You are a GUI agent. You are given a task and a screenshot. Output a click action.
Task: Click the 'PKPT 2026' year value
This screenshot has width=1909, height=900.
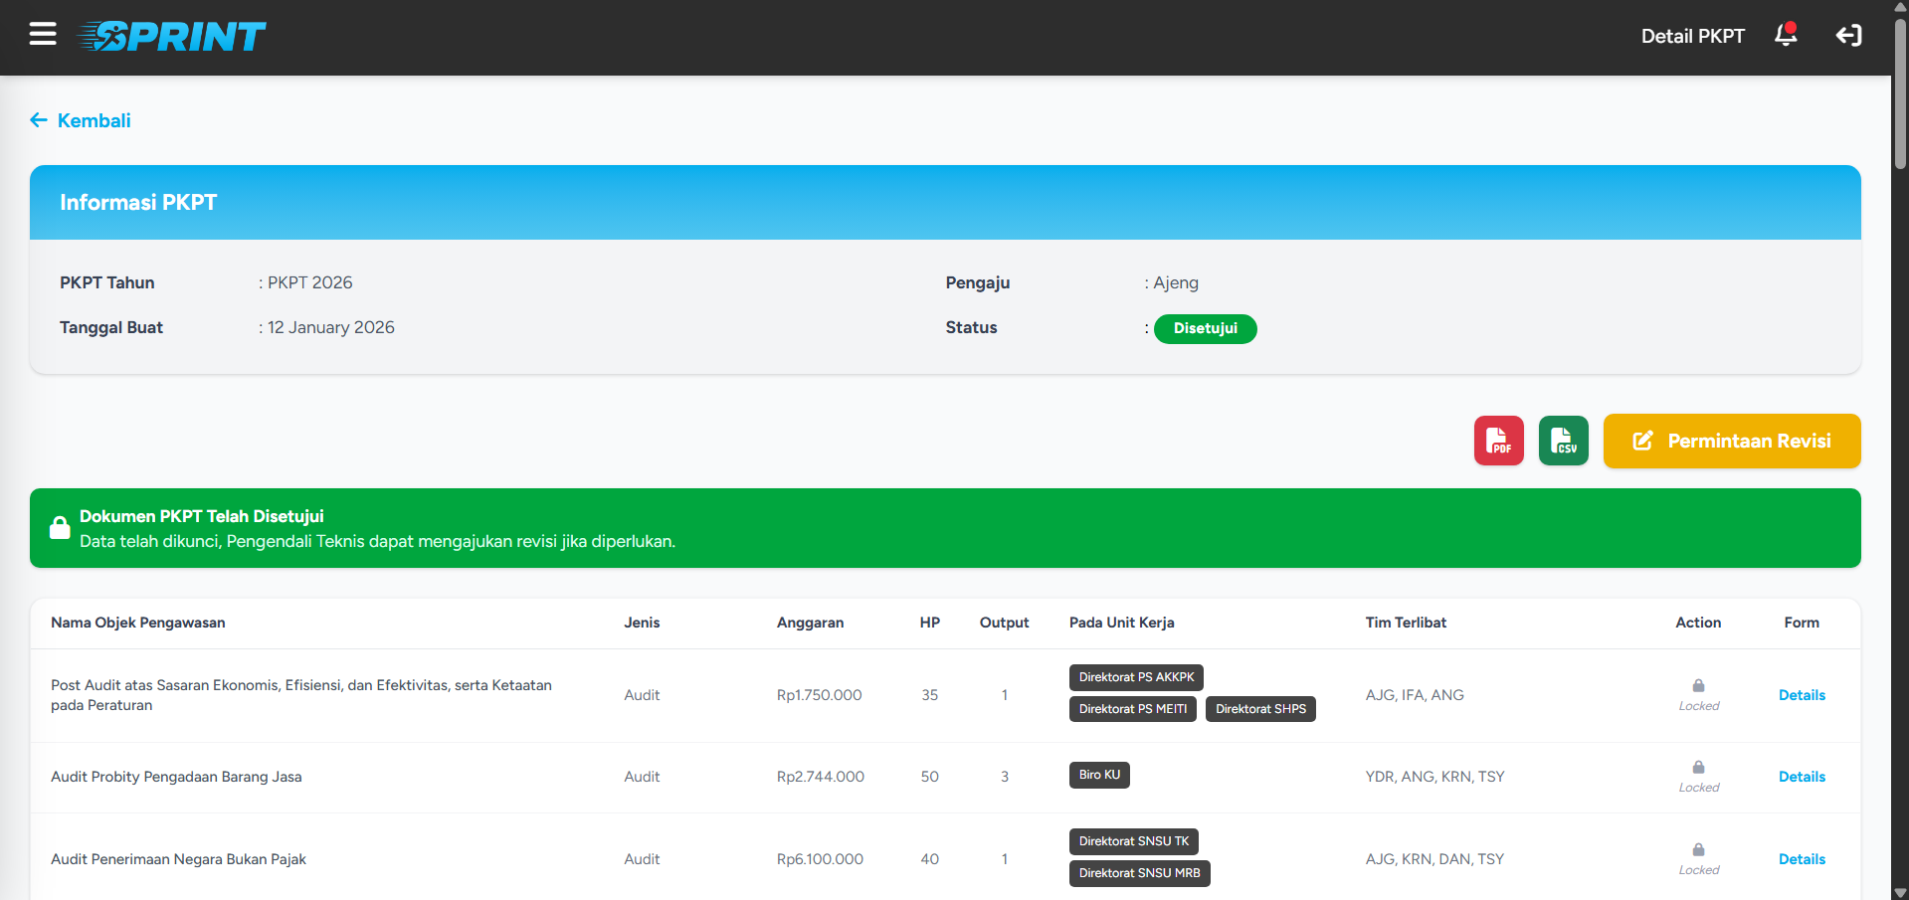309,282
